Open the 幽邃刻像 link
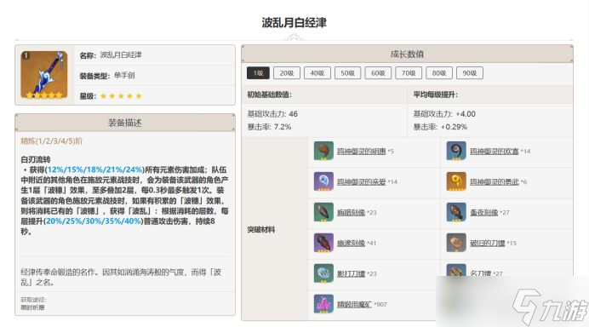 point(352,244)
